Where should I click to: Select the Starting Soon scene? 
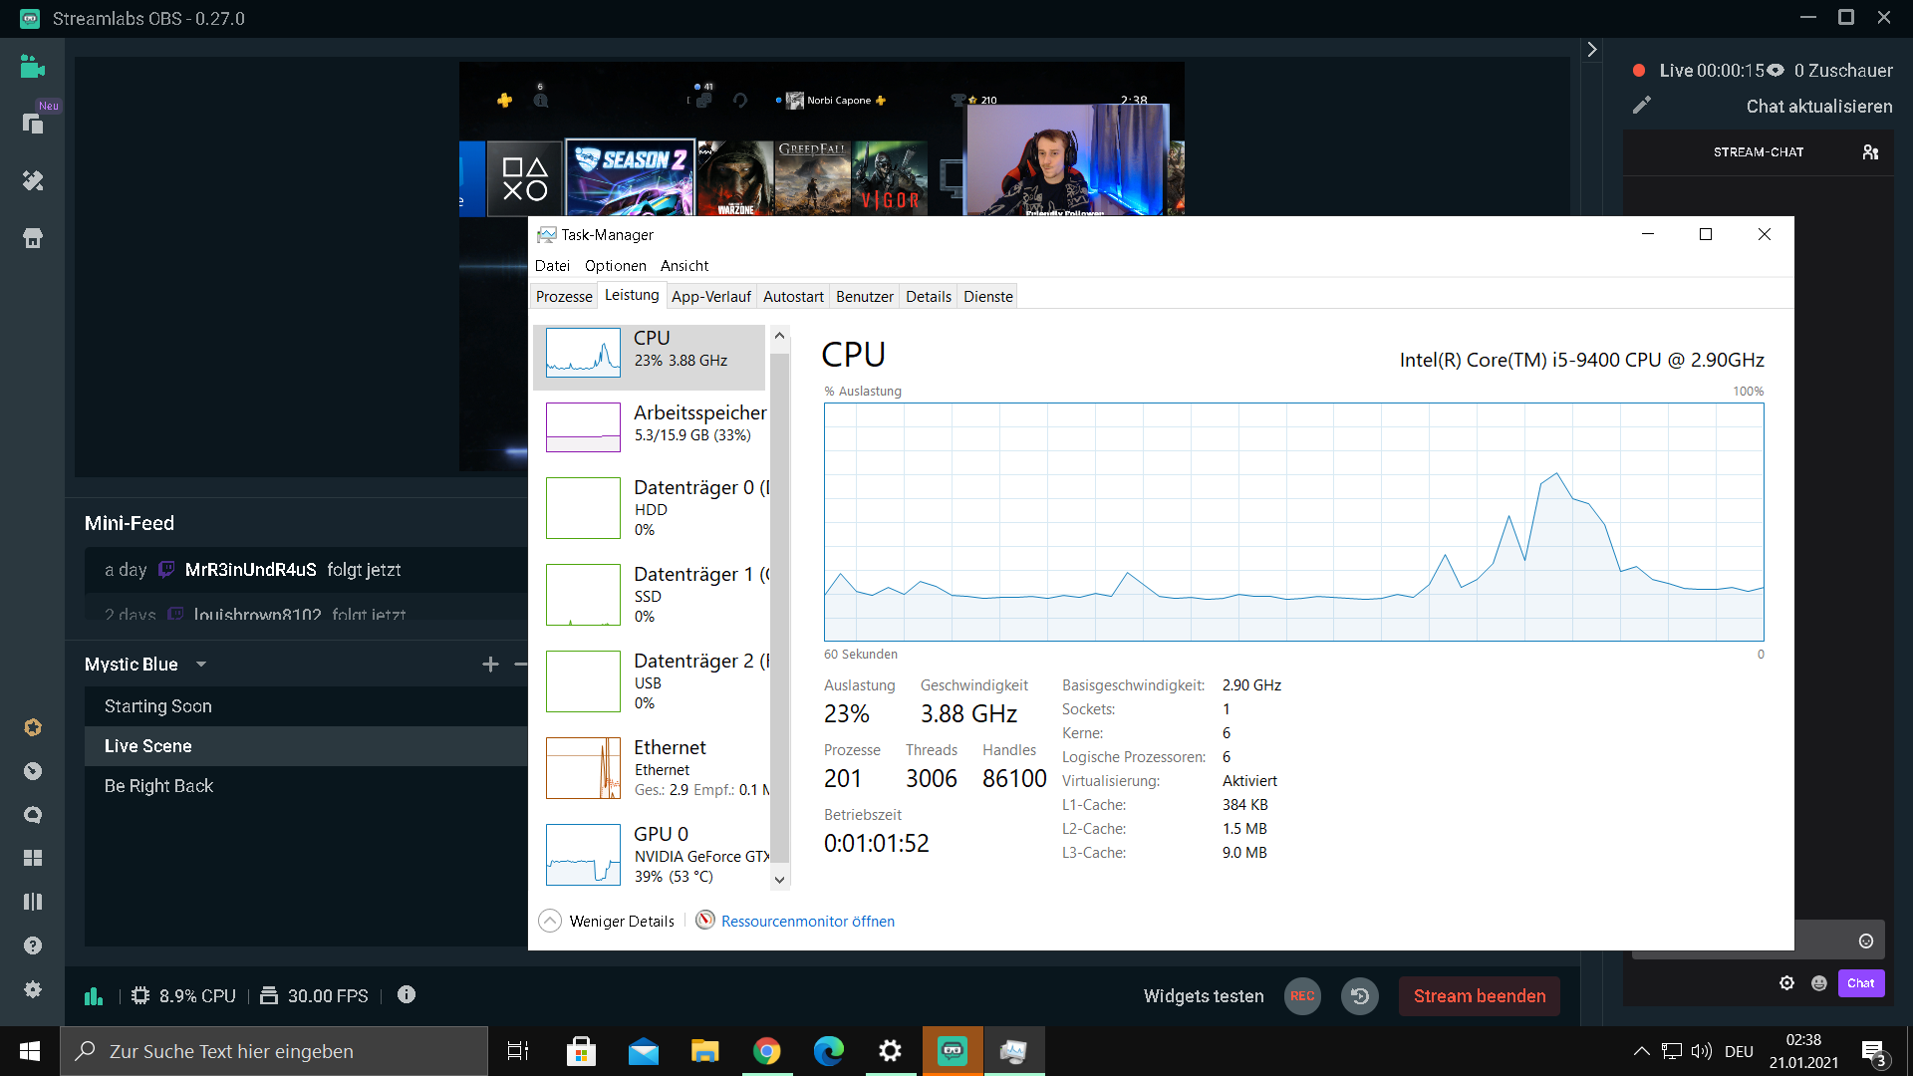(x=158, y=706)
